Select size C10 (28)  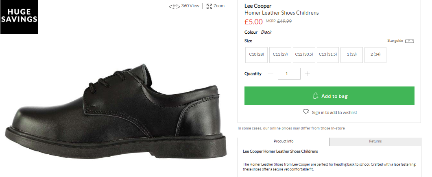256,55
